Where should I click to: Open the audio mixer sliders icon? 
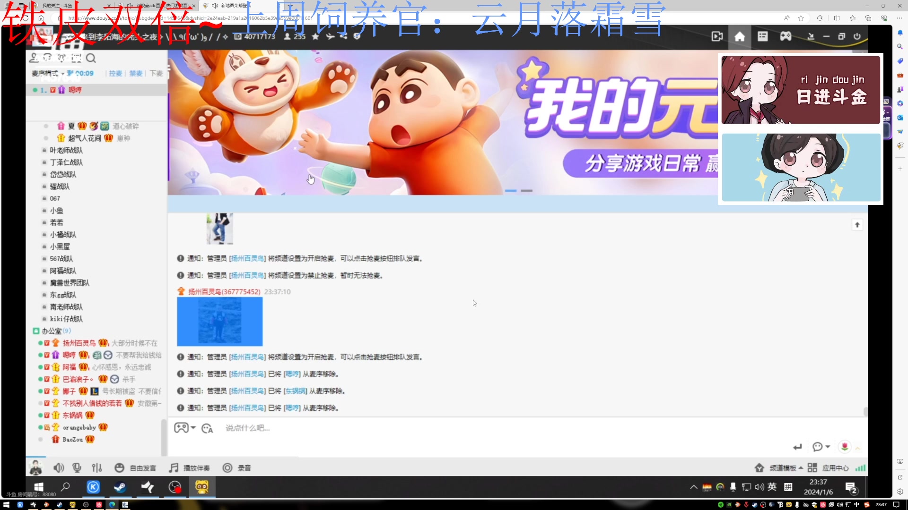pos(97,467)
